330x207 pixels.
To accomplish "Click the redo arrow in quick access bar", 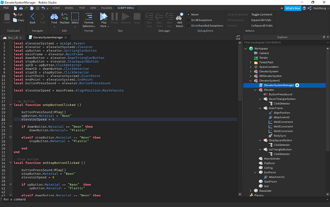I will pyautogui.click(x=26, y=8).
